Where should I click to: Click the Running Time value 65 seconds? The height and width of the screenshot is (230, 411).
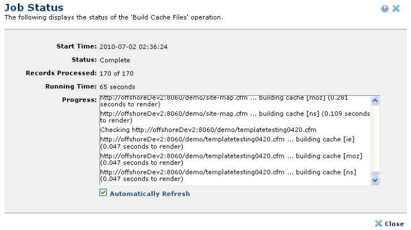pos(117,87)
